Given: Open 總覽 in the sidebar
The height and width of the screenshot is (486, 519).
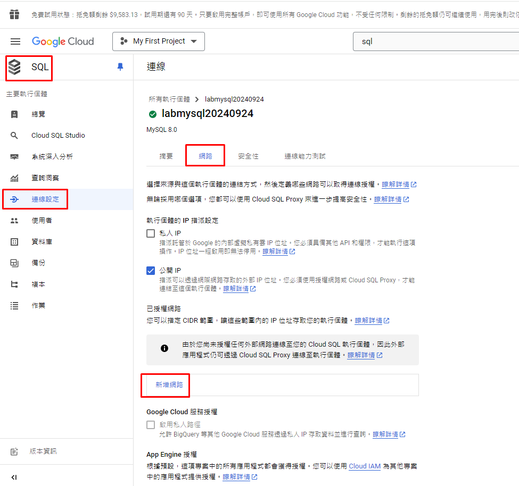Looking at the screenshot, I should point(38,114).
